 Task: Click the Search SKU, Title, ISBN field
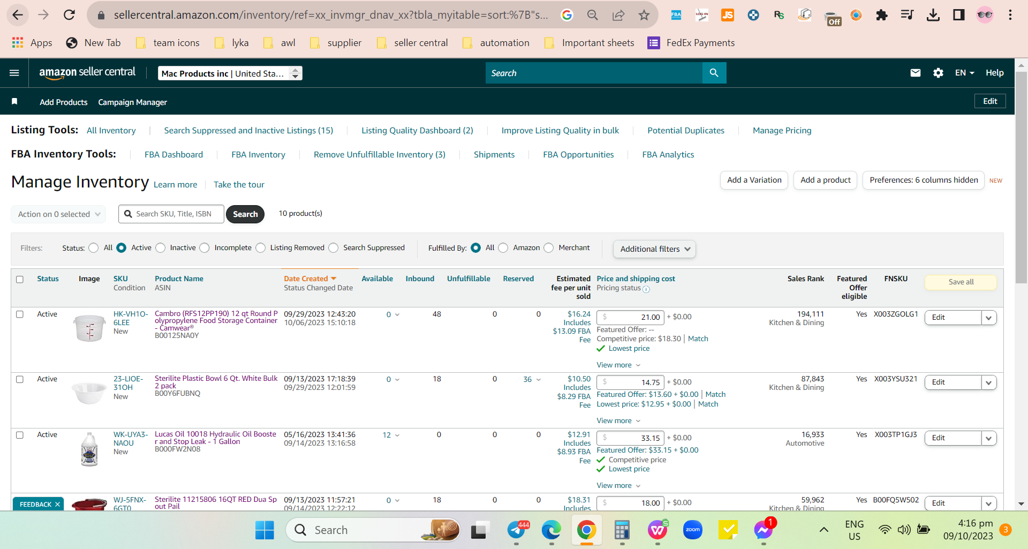pyautogui.click(x=171, y=214)
